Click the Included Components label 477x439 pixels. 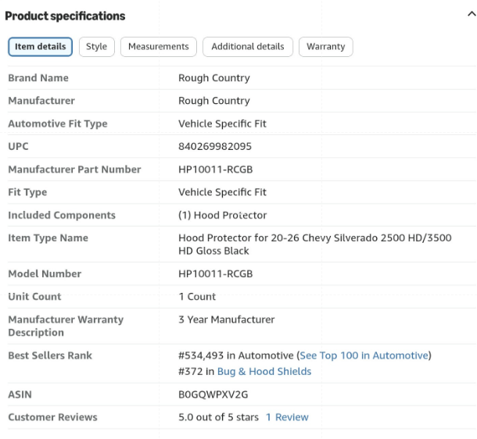coord(62,215)
